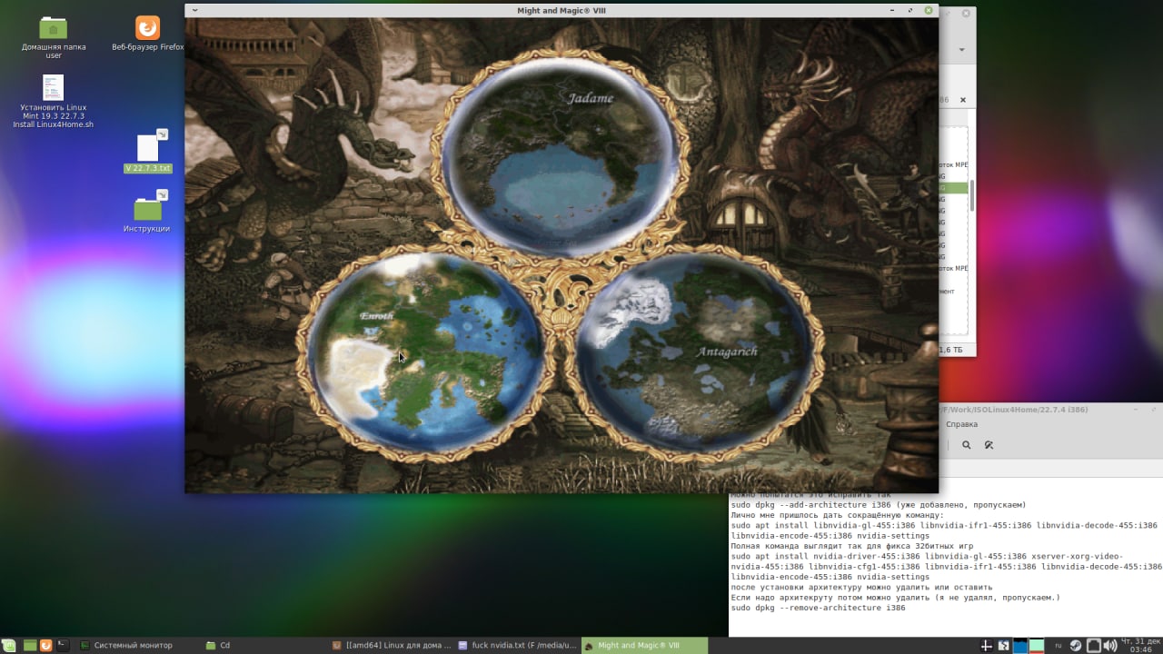Open the Справка menu in the text editor
The height and width of the screenshot is (654, 1163).
coord(961,424)
